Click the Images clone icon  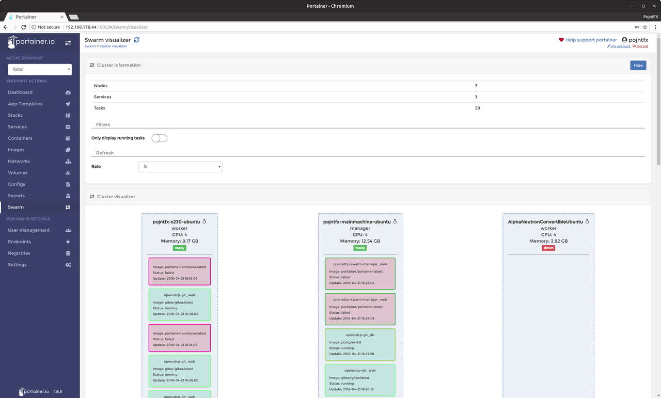(x=68, y=150)
